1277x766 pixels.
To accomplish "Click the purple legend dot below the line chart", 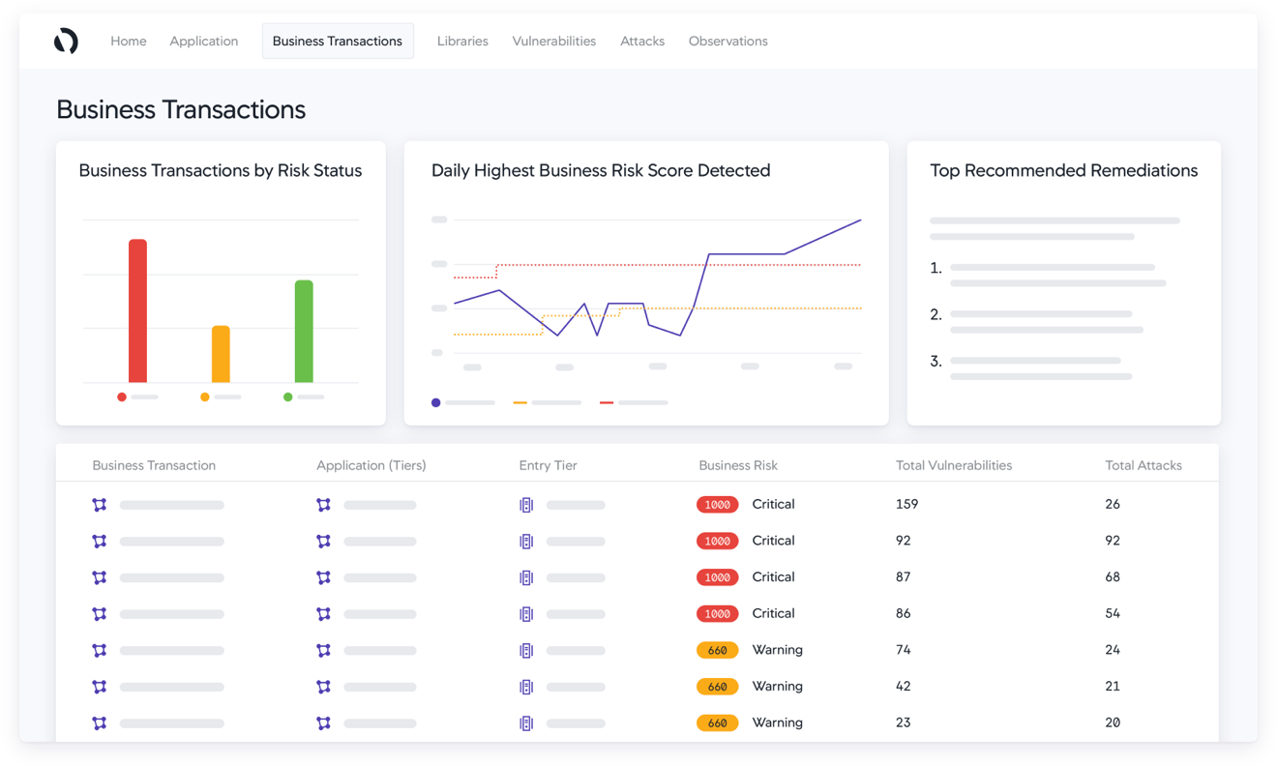I will 436,402.
